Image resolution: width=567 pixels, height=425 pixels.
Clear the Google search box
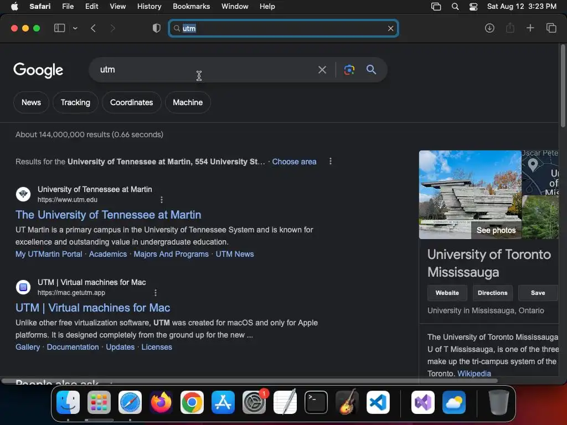click(322, 70)
